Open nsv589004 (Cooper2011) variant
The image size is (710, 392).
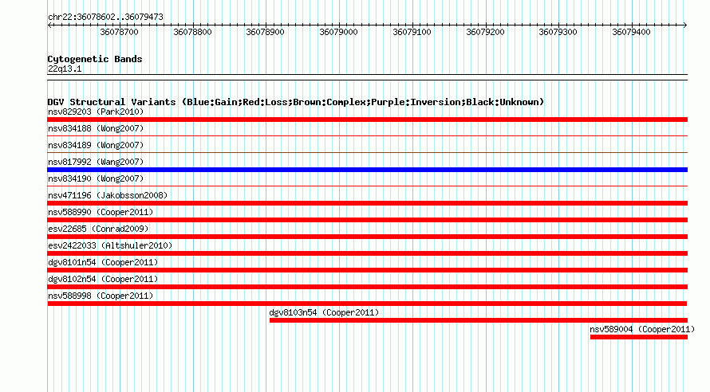642,329
